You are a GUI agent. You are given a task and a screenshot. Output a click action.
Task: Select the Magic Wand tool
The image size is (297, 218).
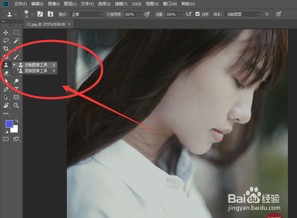tap(16, 41)
